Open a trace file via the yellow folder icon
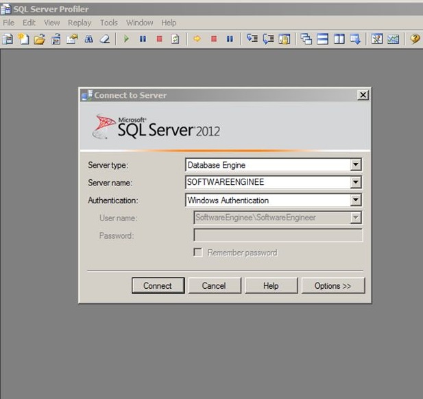 (40, 39)
